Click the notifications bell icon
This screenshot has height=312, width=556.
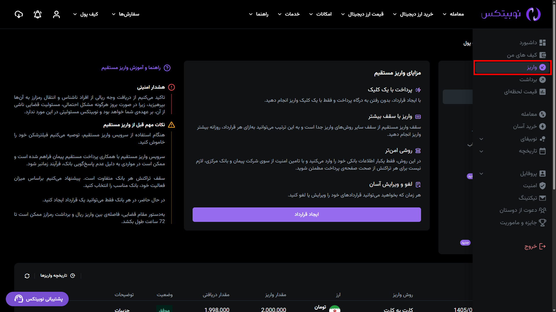click(x=38, y=14)
